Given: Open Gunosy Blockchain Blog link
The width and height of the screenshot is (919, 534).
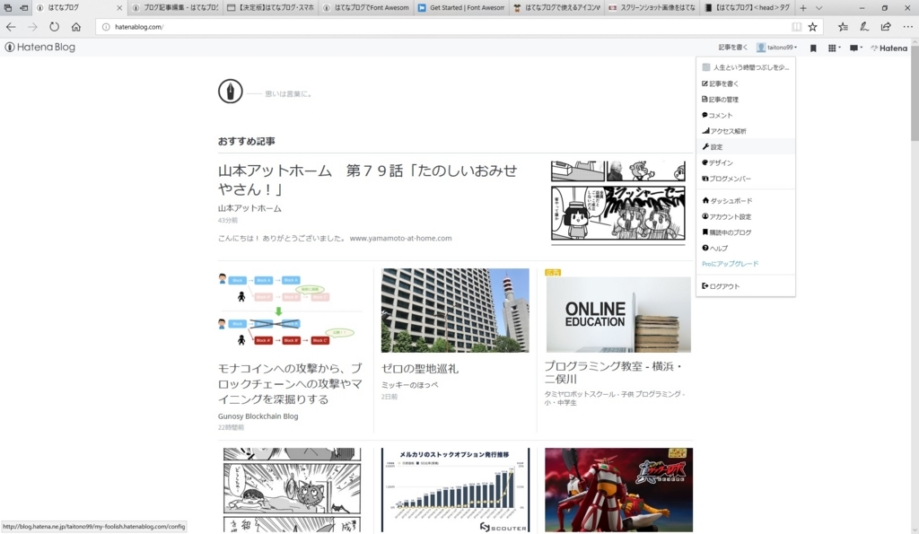Looking at the screenshot, I should (x=258, y=416).
